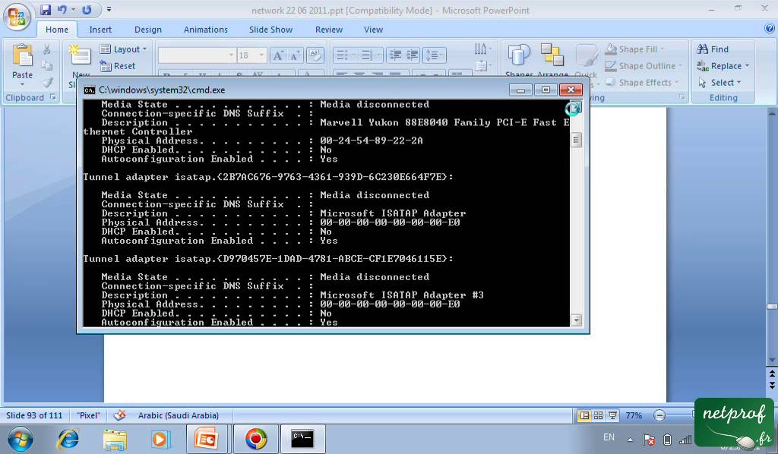This screenshot has width=778, height=454.
Task: Open the Select dropdown in Editing
Action: (x=719, y=82)
